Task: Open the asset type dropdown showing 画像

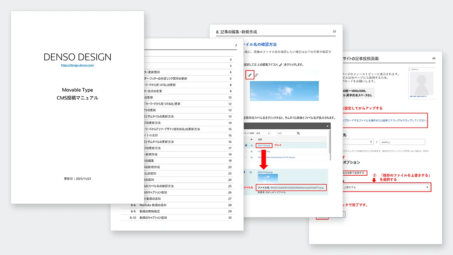Action: (263, 133)
